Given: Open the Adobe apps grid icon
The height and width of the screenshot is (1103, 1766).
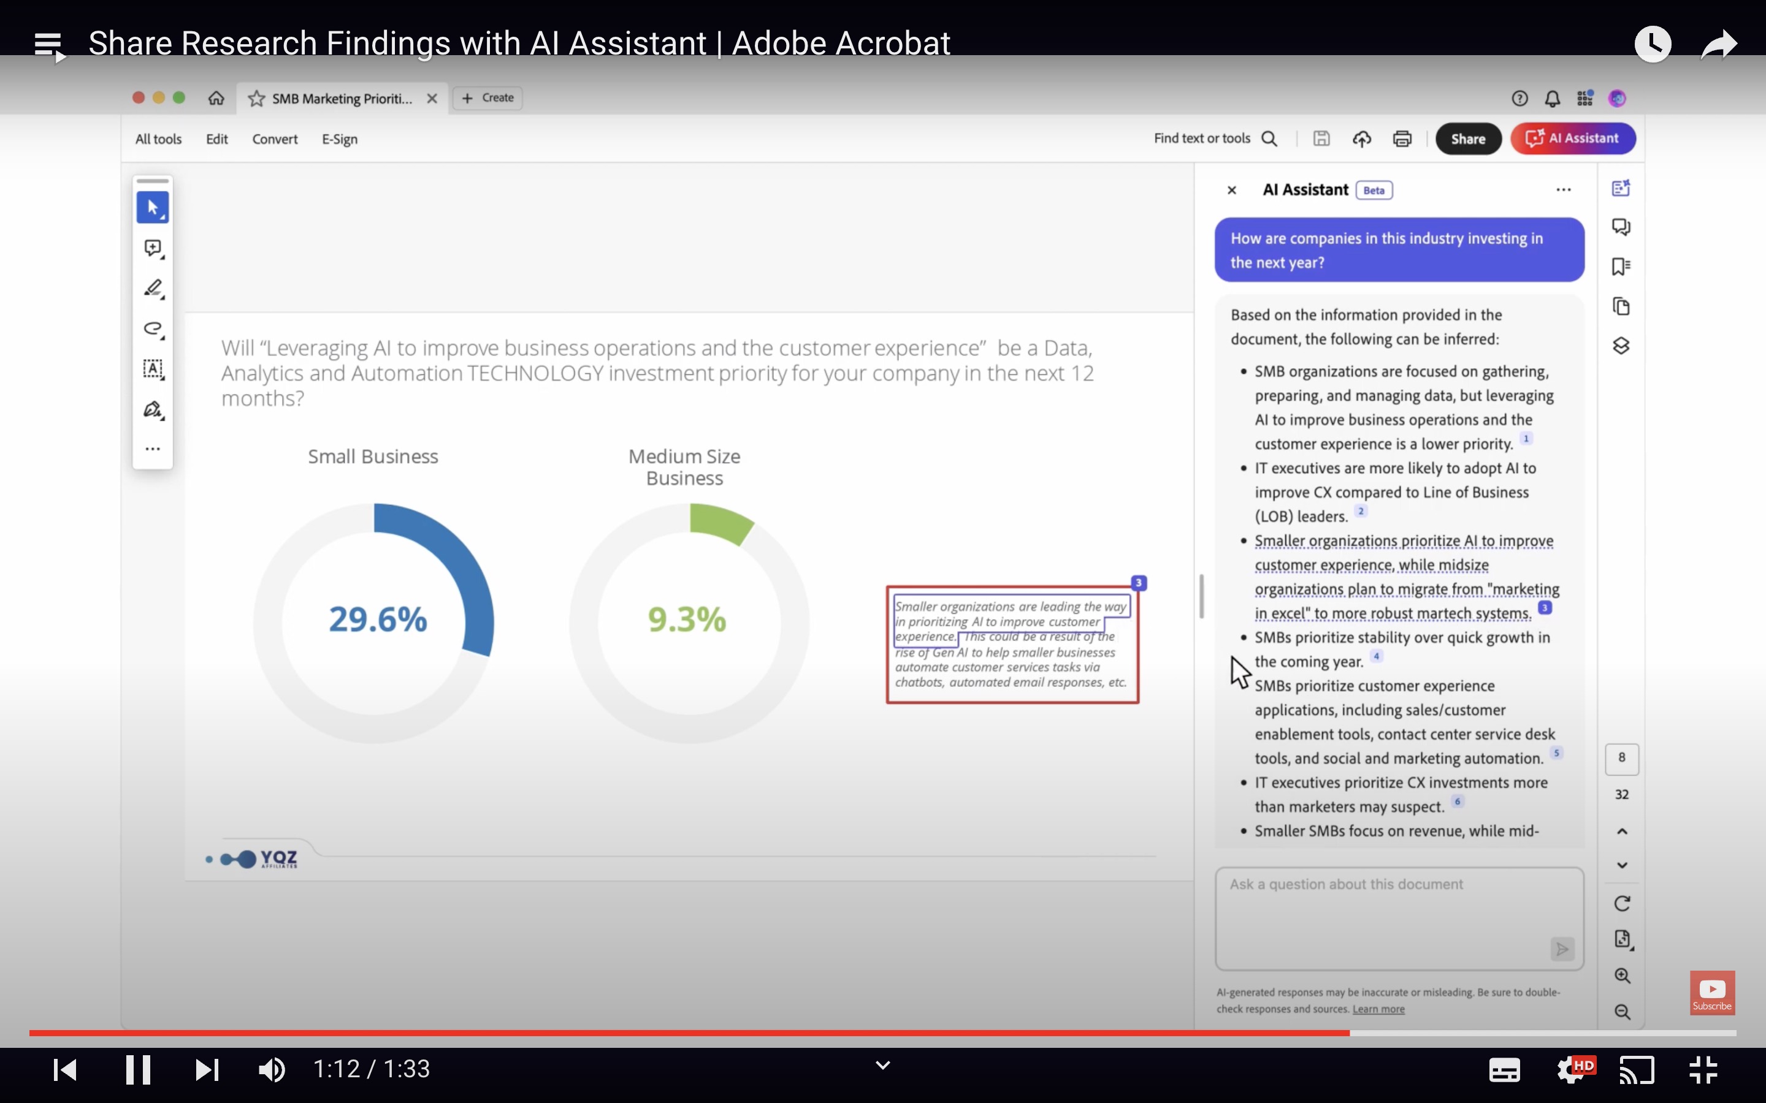Looking at the screenshot, I should (1585, 99).
